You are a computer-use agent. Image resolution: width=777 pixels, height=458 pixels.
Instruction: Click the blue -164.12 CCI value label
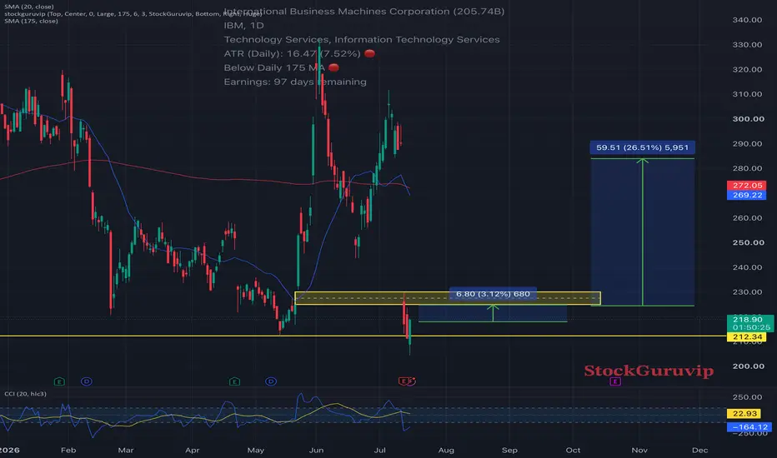coord(749,427)
